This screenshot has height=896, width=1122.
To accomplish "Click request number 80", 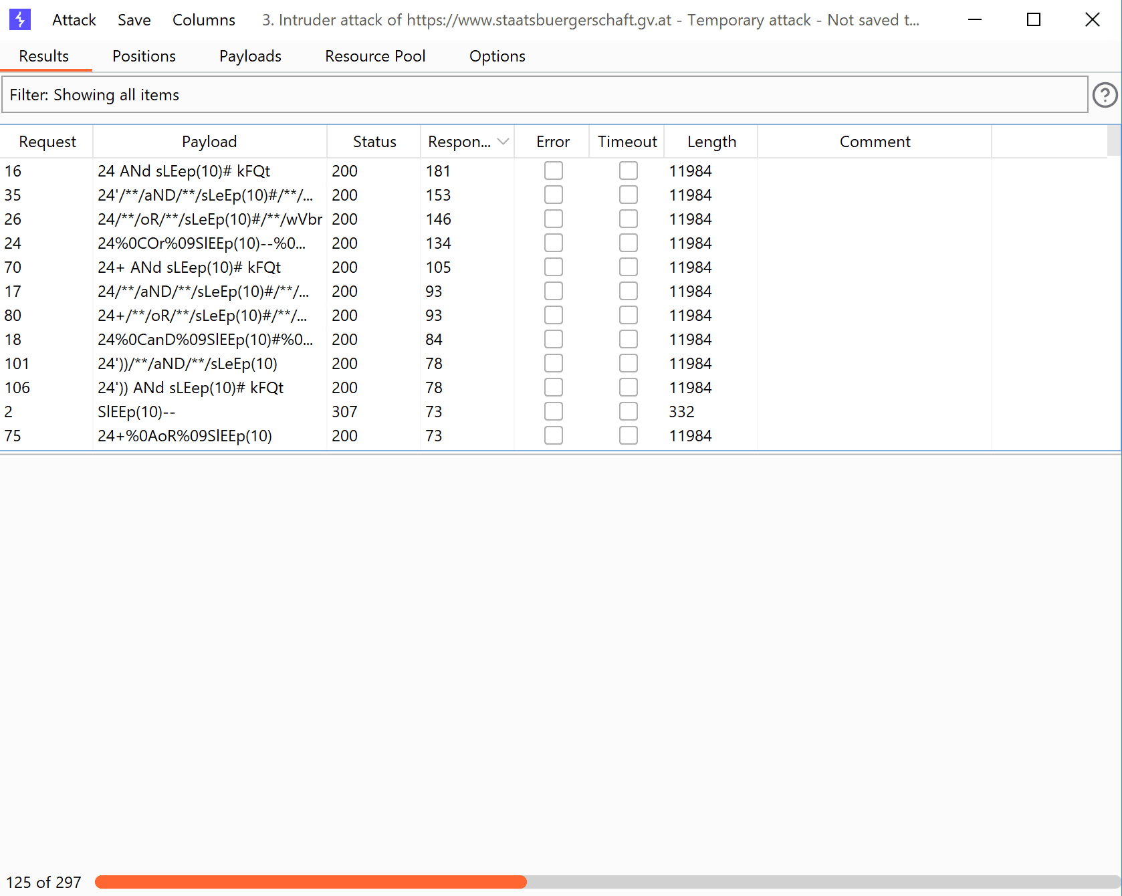I will (13, 316).
